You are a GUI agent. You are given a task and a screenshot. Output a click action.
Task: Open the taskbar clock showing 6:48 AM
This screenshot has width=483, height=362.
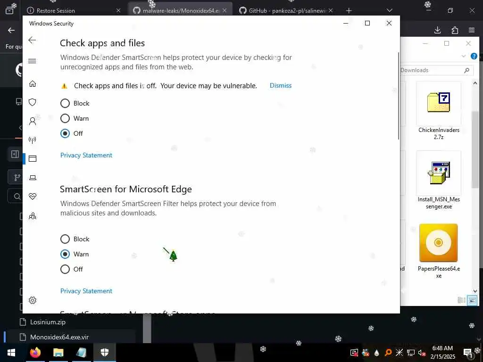(x=442, y=353)
